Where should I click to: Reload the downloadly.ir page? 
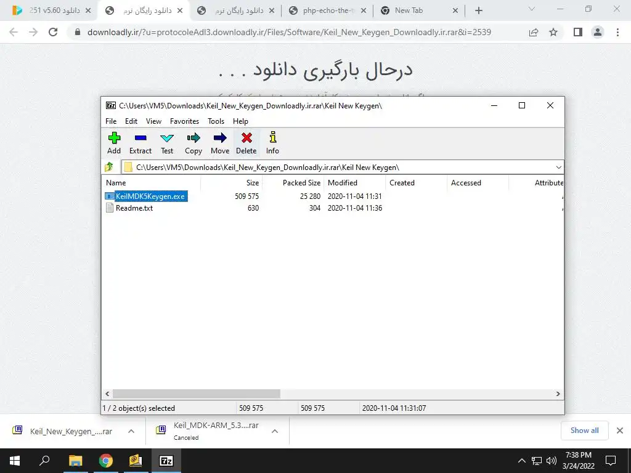(x=53, y=32)
